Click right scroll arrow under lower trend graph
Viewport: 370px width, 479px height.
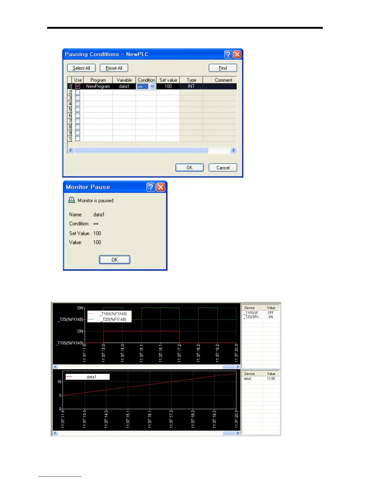point(238,433)
